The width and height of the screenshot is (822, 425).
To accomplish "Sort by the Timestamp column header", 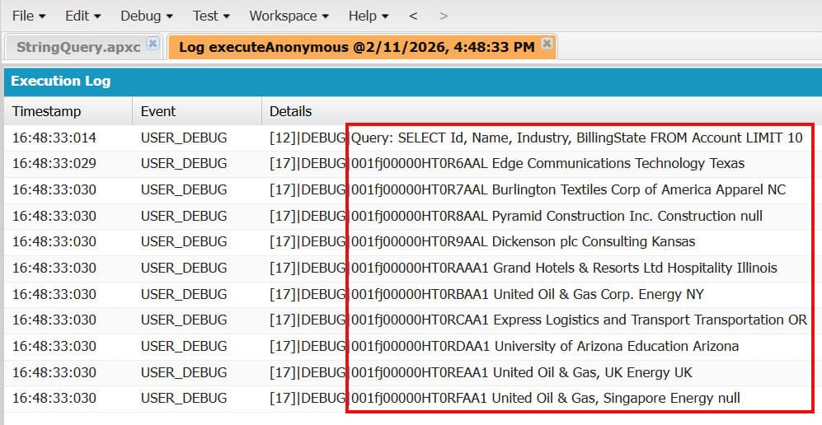I will 68,111.
